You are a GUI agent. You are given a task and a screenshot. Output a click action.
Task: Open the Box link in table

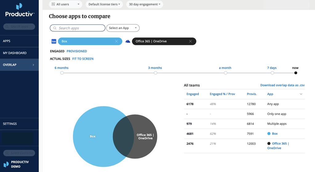[275, 134]
